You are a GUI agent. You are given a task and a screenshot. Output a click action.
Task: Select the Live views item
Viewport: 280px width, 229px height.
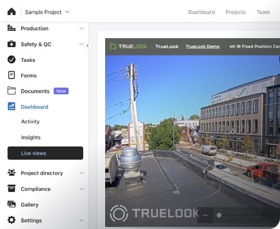coord(45,153)
